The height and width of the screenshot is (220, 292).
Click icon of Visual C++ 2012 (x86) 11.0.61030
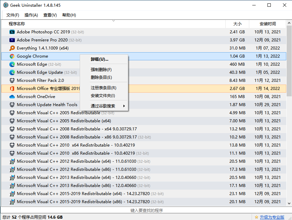(12, 169)
